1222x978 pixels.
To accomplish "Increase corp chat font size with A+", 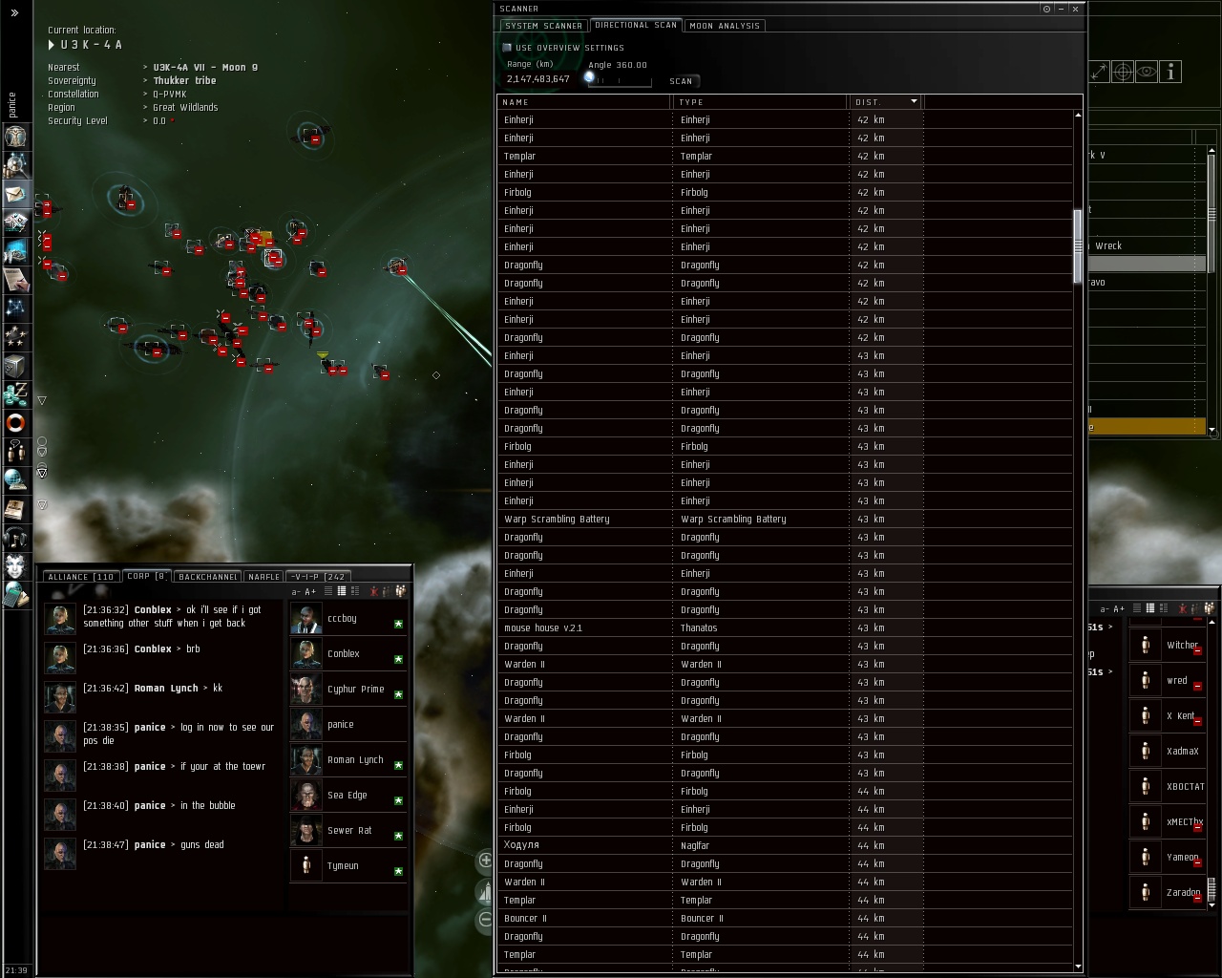I will pyautogui.click(x=310, y=592).
